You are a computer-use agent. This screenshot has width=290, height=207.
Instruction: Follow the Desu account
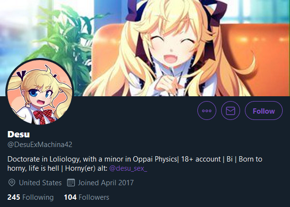click(264, 111)
